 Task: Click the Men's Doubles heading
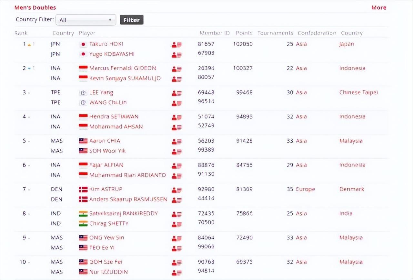coord(35,8)
